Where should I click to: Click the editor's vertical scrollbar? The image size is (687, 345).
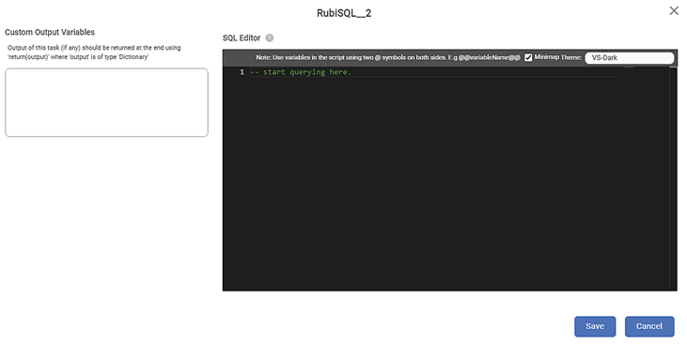[x=674, y=178]
